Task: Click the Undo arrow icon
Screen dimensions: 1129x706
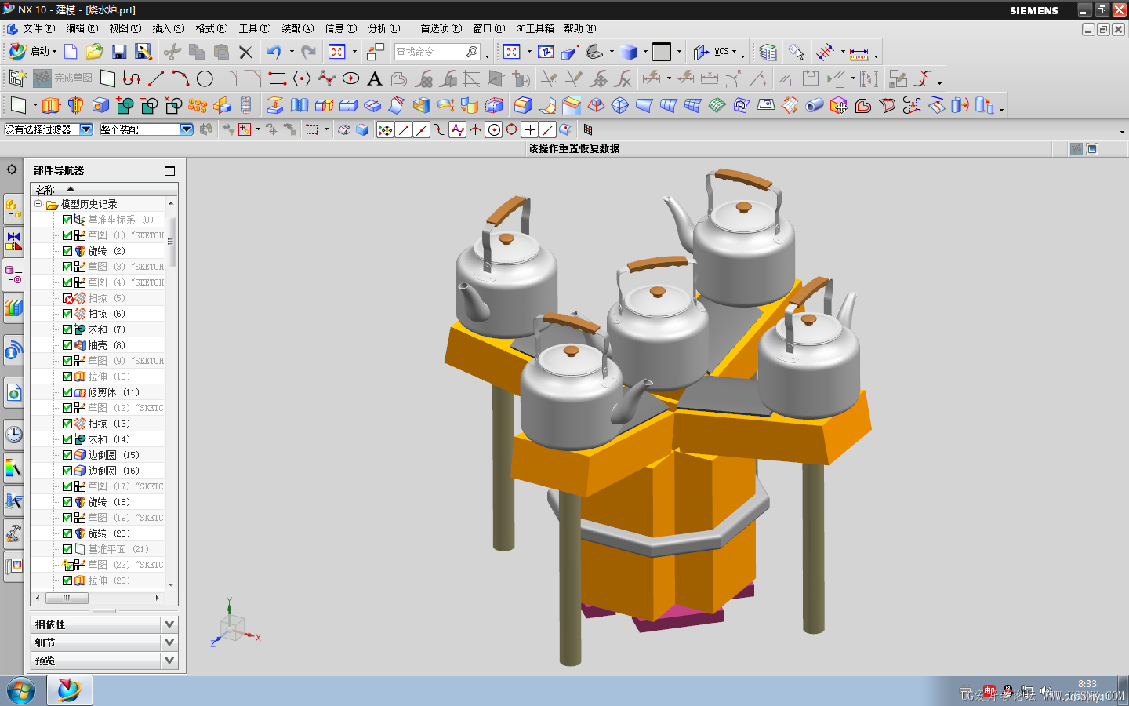Action: [x=274, y=52]
